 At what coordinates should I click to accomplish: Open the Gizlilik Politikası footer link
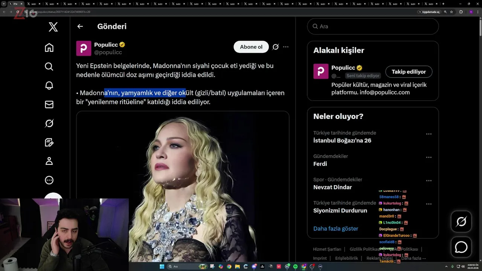click(365, 249)
